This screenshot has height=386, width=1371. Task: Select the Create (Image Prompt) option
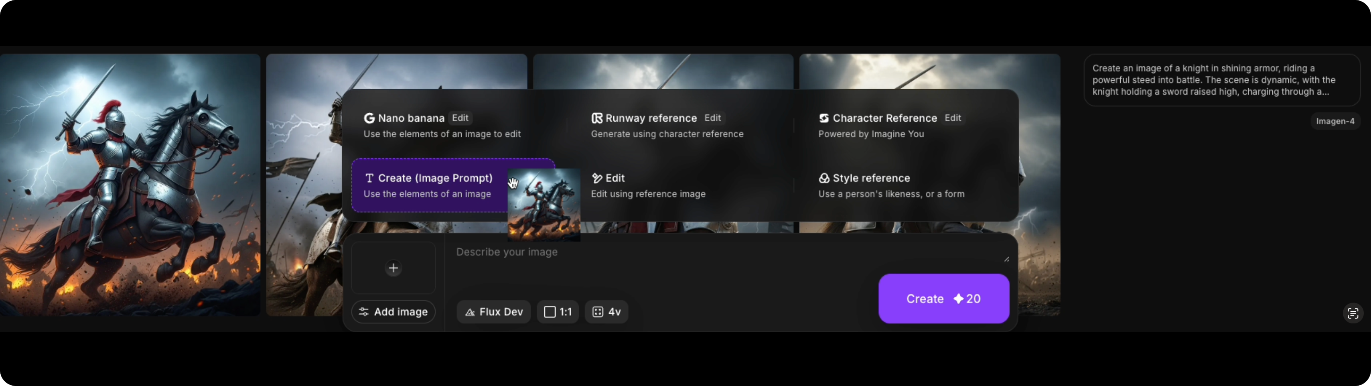click(x=428, y=185)
